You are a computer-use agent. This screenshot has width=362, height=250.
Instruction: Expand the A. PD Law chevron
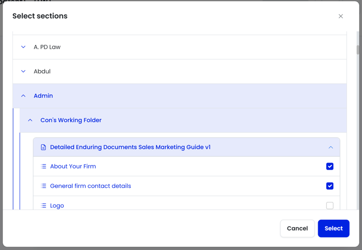coord(23,47)
